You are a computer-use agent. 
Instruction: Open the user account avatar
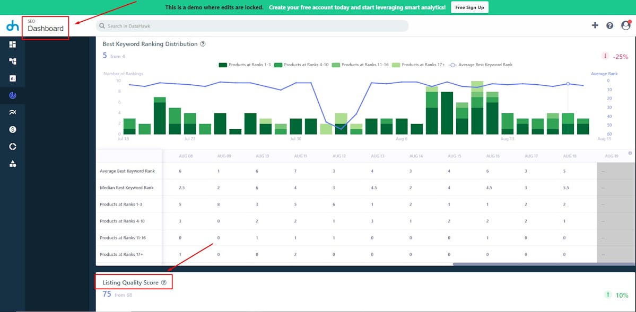point(626,25)
